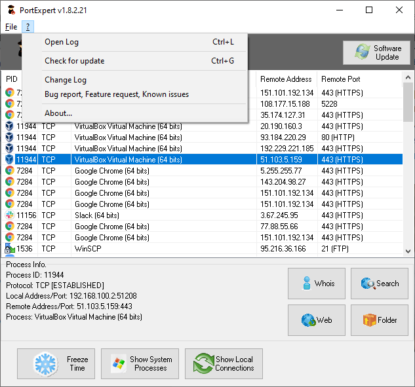Click the Whois button
415x387 pixels.
coord(317,284)
